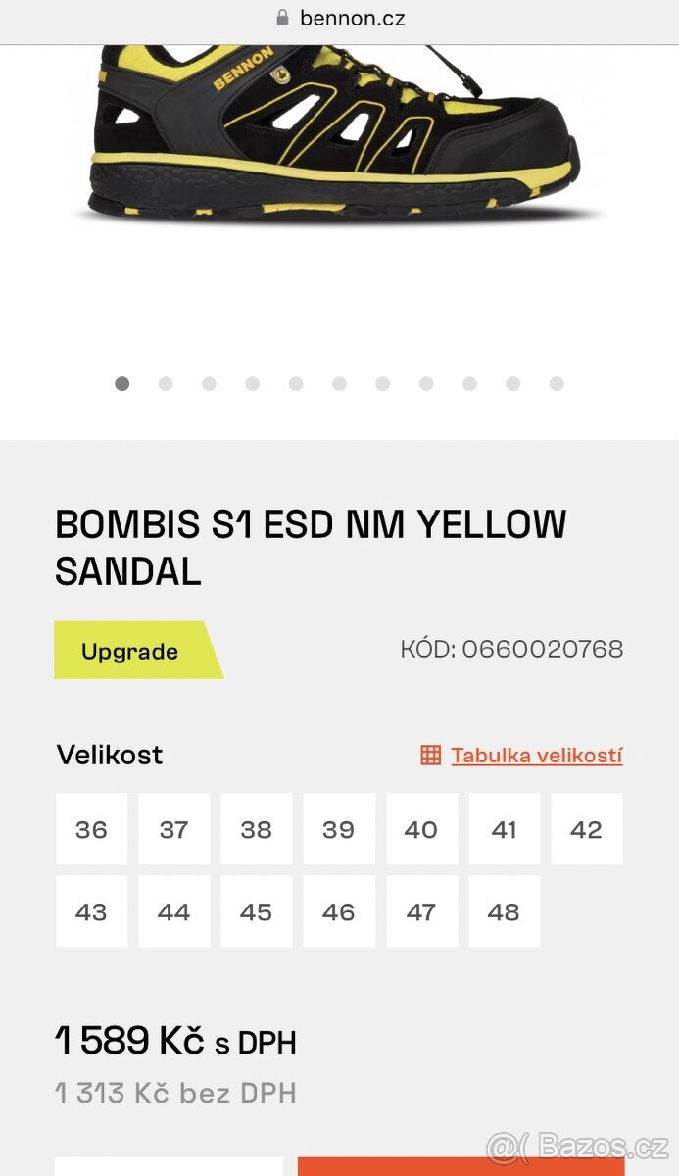Select size 37

[173, 829]
